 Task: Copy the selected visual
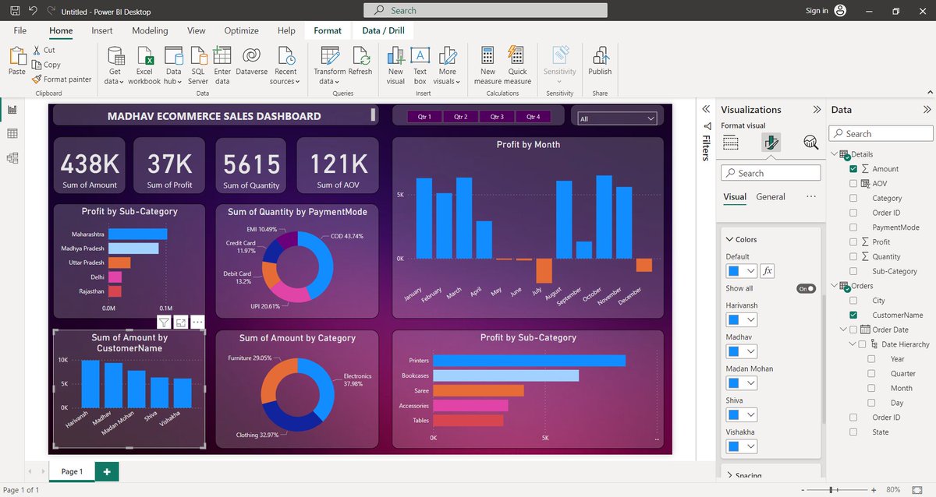coord(46,65)
